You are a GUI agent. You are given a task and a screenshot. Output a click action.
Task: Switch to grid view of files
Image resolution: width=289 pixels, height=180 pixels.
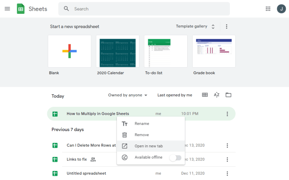(205, 95)
